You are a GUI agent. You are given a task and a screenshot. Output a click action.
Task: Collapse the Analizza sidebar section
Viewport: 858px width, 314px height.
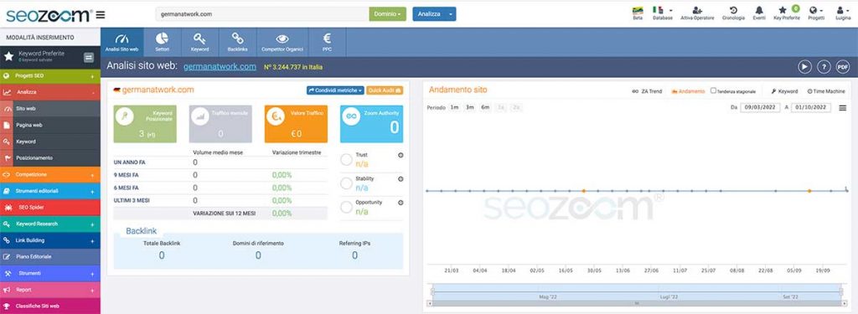click(50, 92)
